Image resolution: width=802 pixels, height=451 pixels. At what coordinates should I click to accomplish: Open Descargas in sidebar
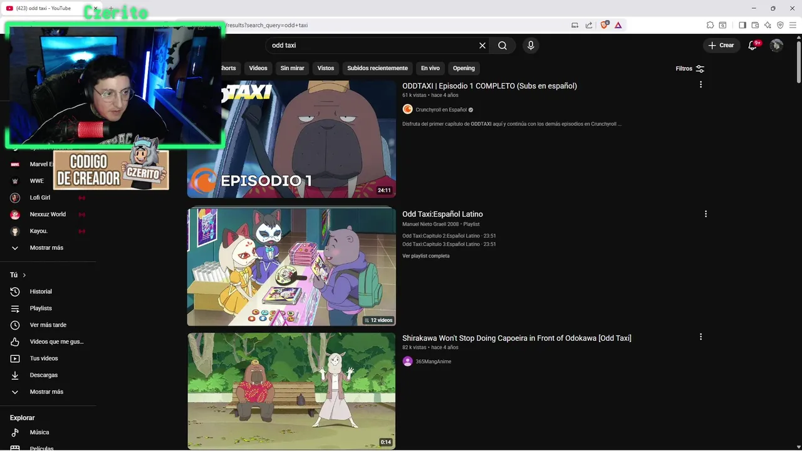click(48, 375)
